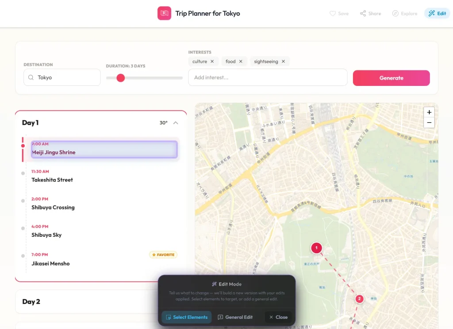This screenshot has width=453, height=329.
Task: Remove the food interest tag
Action: coord(241,61)
